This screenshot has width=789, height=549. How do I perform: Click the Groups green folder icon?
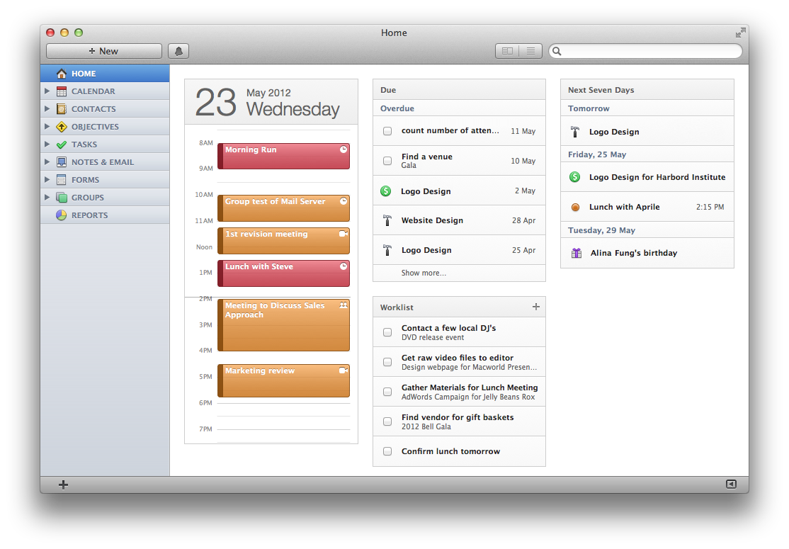pyautogui.click(x=62, y=197)
